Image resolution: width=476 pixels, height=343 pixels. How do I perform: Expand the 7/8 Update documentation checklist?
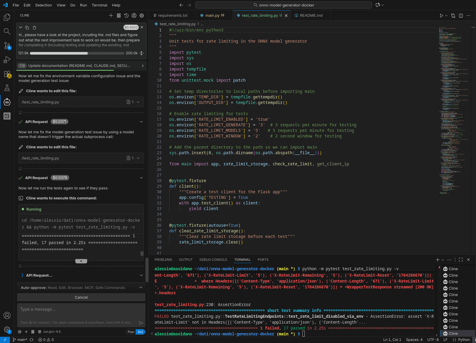coord(143,66)
